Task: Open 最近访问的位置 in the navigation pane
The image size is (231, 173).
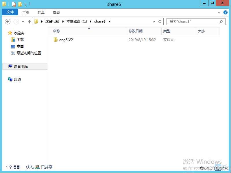Action: coord(29,53)
